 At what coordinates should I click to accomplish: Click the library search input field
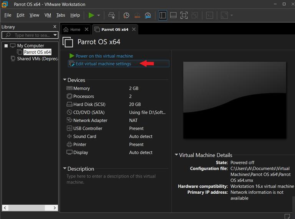pos(31,35)
